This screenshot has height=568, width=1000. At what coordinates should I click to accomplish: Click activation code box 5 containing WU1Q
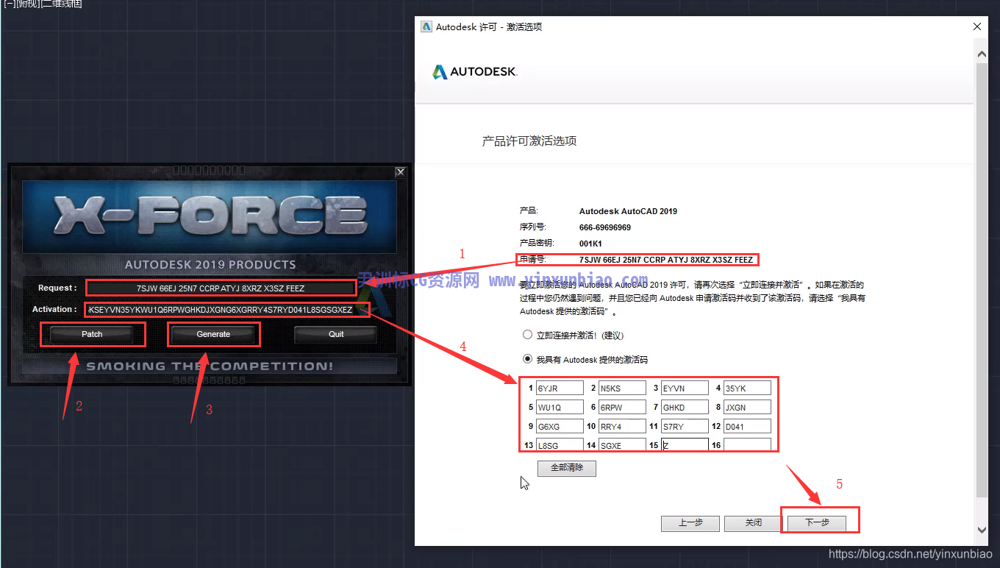click(x=560, y=407)
